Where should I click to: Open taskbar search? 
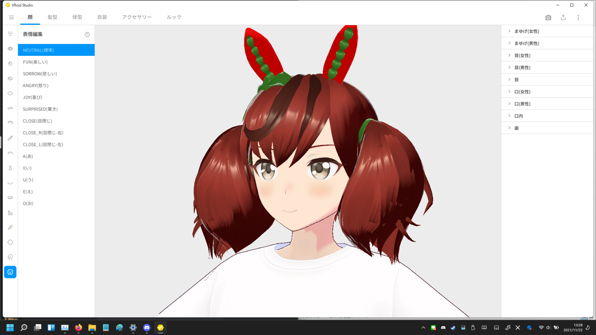coord(24,328)
